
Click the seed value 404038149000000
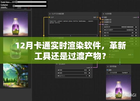(127, 27)
